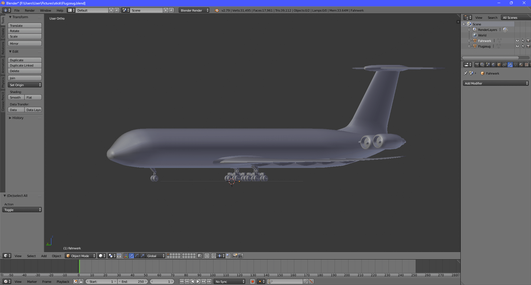This screenshot has width=531, height=285.
Task: Click the OpenGL render camera icon
Action: pos(235,256)
